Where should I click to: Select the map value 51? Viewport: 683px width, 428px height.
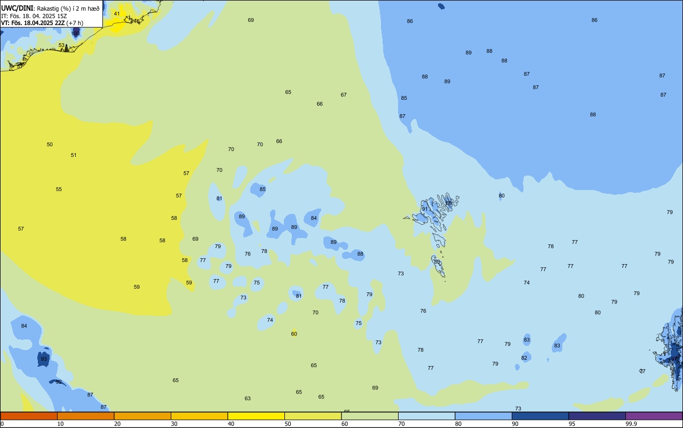(x=74, y=155)
